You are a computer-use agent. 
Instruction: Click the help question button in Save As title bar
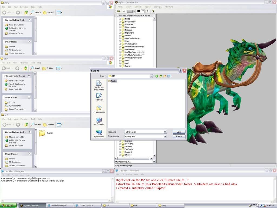point(180,71)
